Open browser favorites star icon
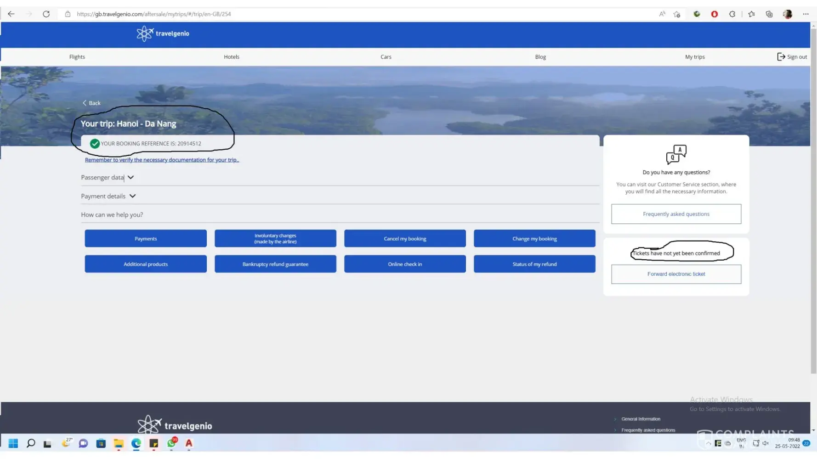The height and width of the screenshot is (459, 817). click(x=751, y=14)
